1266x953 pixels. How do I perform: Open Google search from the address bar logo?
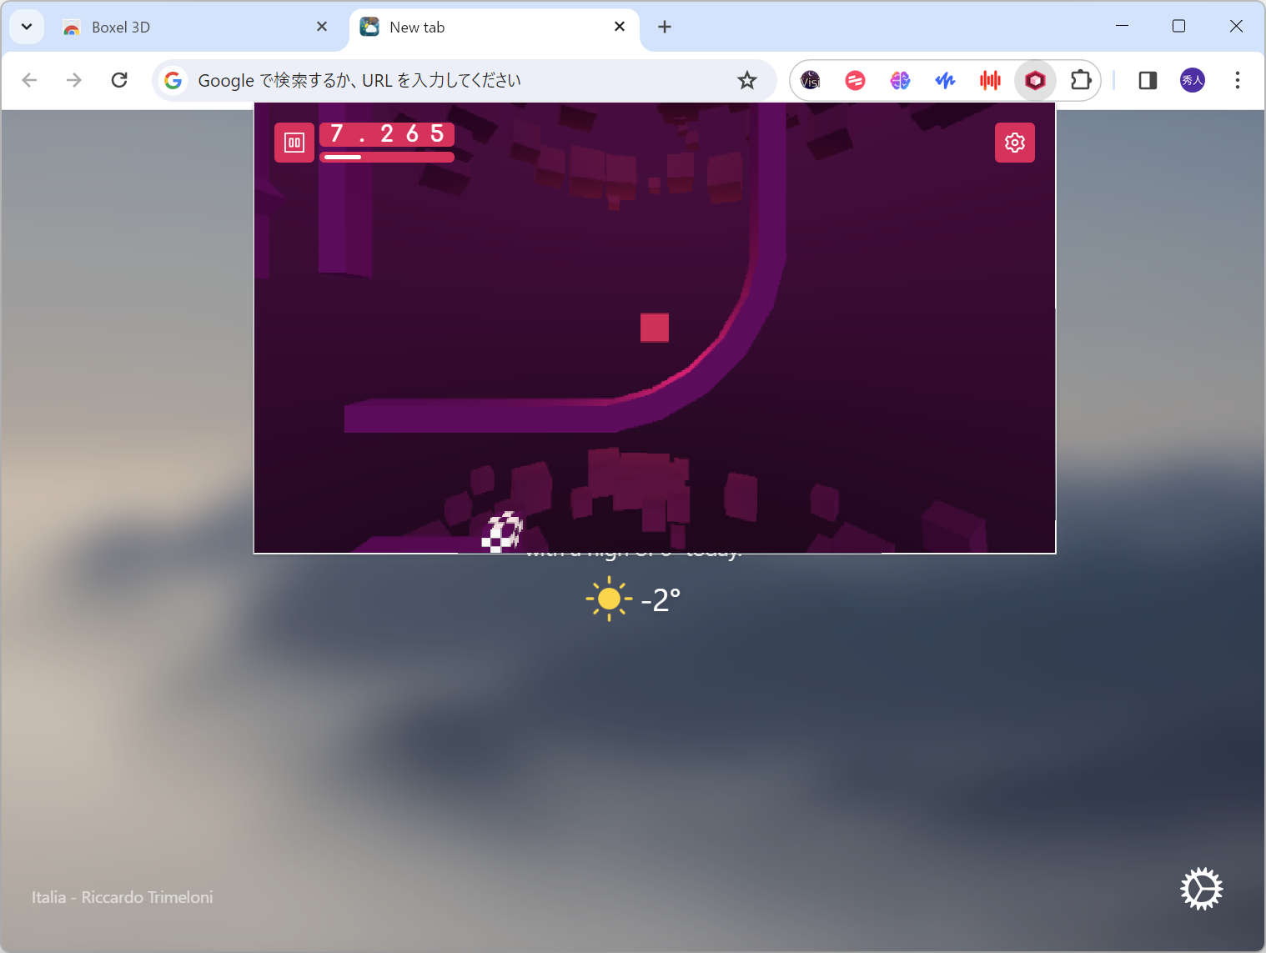pos(173,80)
